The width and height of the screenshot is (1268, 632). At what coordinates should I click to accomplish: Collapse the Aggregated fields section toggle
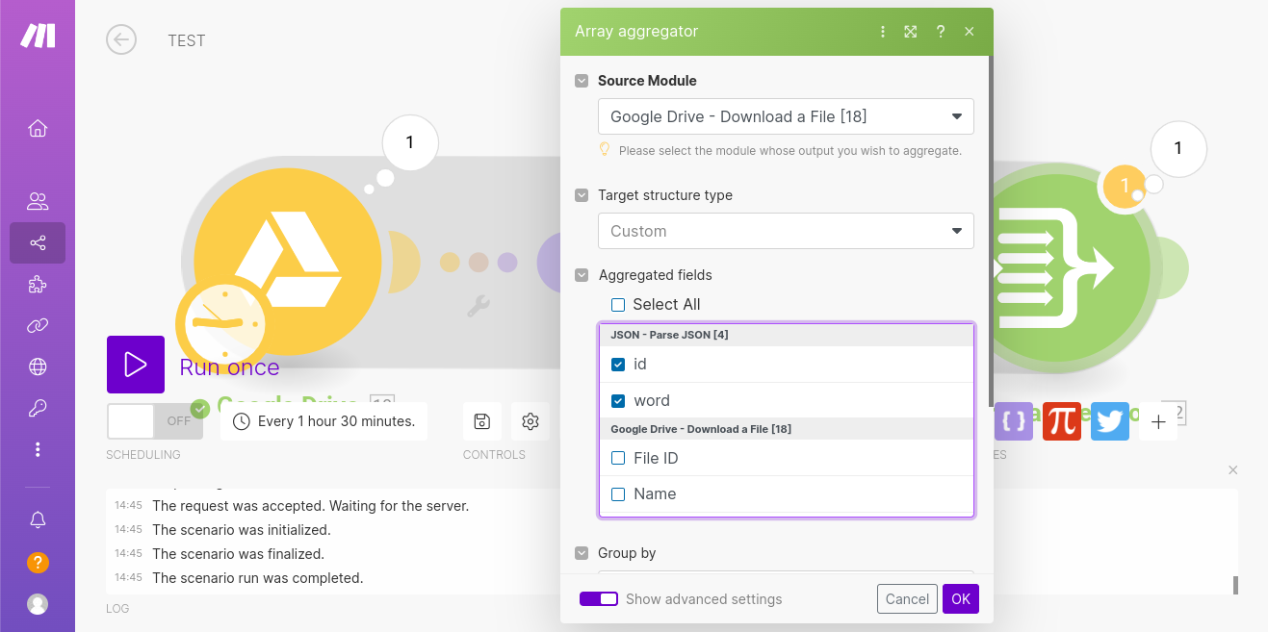tap(582, 275)
